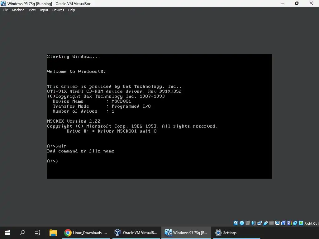Click the green arrow keyboard capture icon
Screen dimensions: 319x239
point(301,223)
